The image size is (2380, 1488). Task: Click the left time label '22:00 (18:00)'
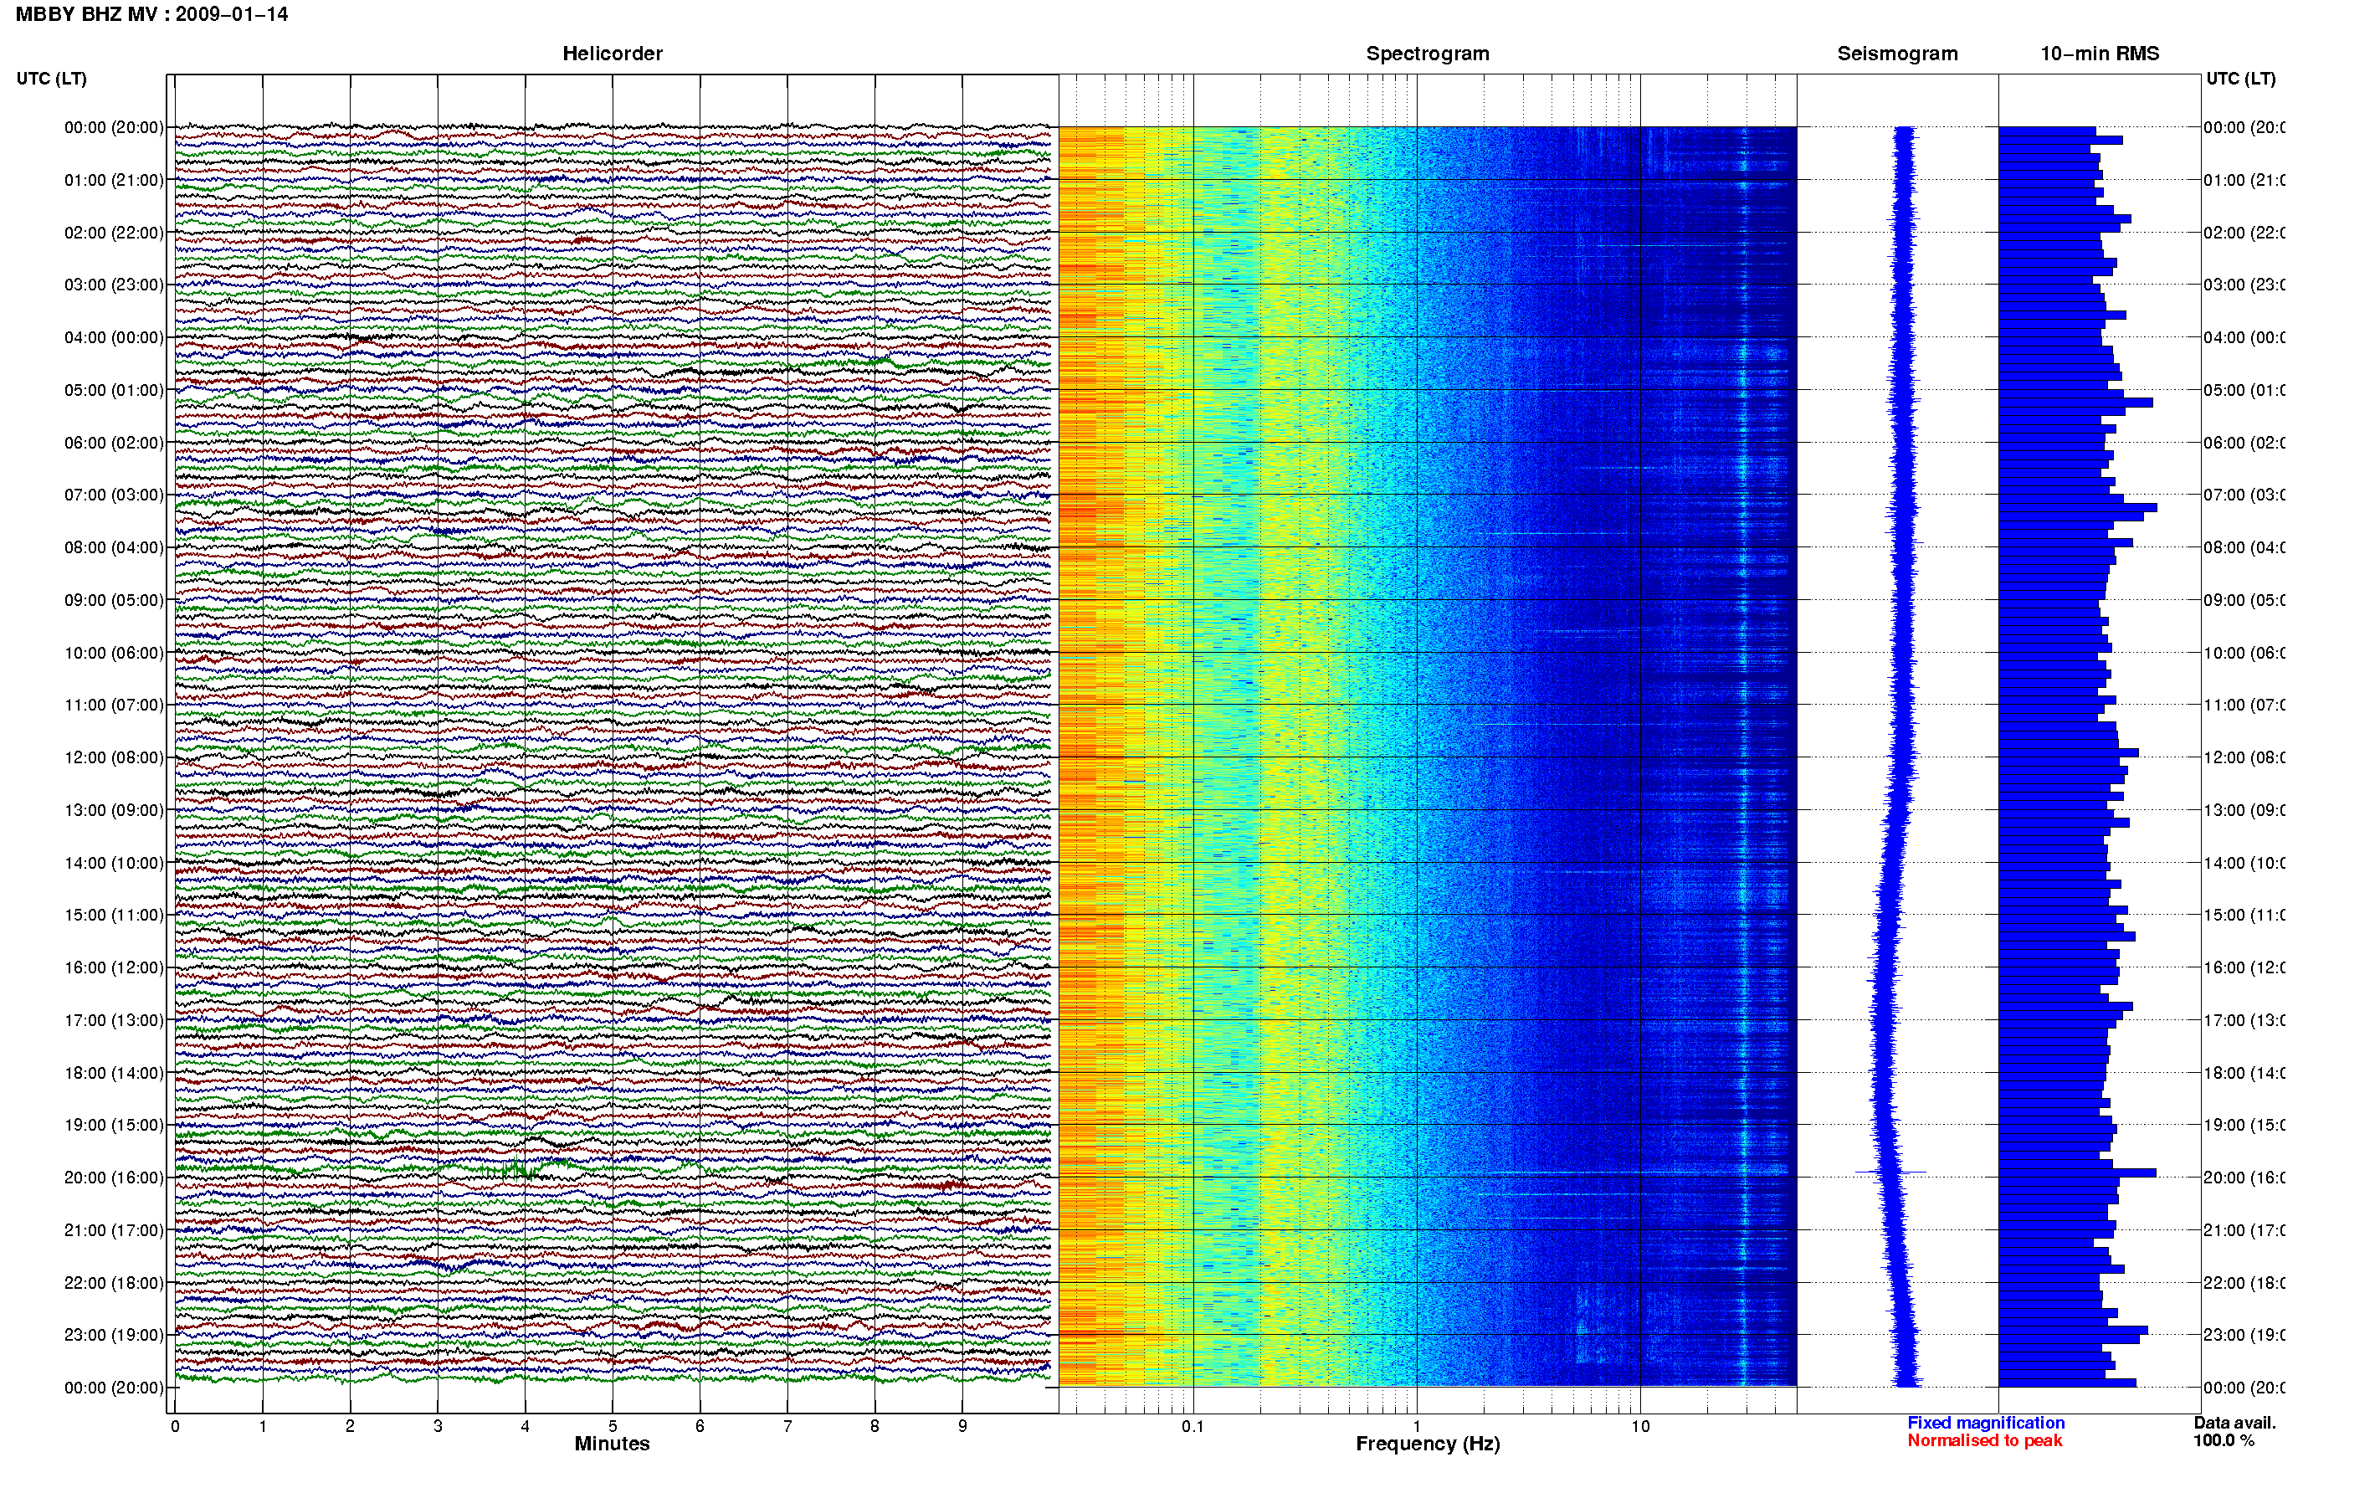(x=114, y=1283)
